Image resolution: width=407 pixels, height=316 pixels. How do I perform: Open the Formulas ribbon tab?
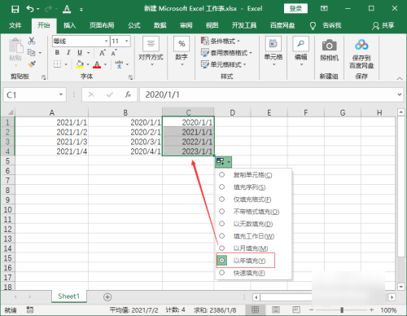134,25
